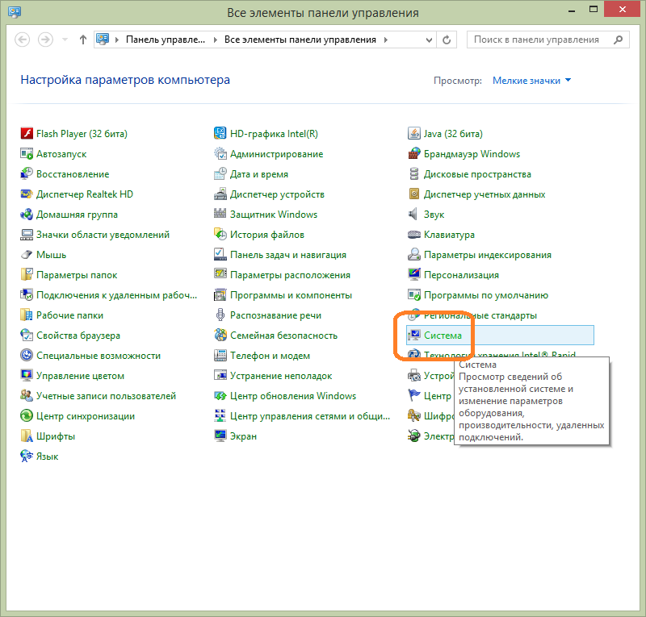Open the Семейная безопасность icon
This screenshot has height=617, width=646.
(x=220, y=335)
